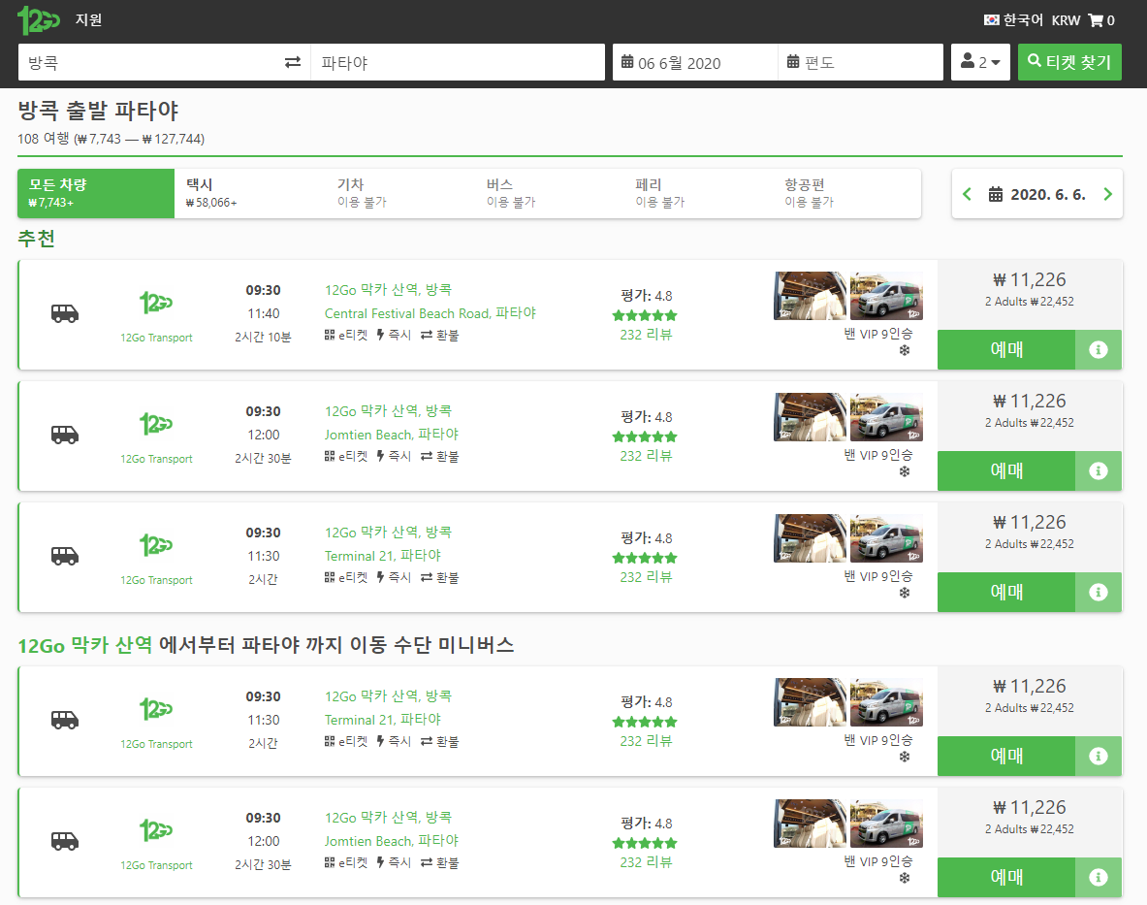Show info for recommended Terminal 21 trip
The width and height of the screenshot is (1147, 905).
pyautogui.click(x=1098, y=593)
